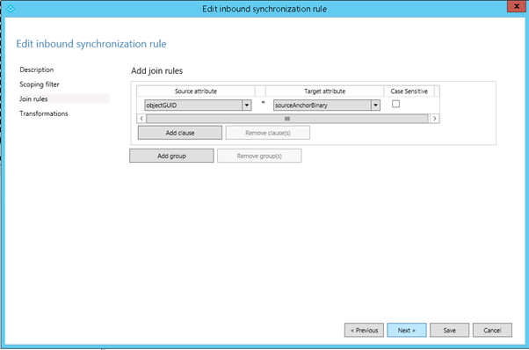Viewport: 529px width, 350px height.
Task: Close the Edit inbound synchronization rule window
Action: click(516, 6)
